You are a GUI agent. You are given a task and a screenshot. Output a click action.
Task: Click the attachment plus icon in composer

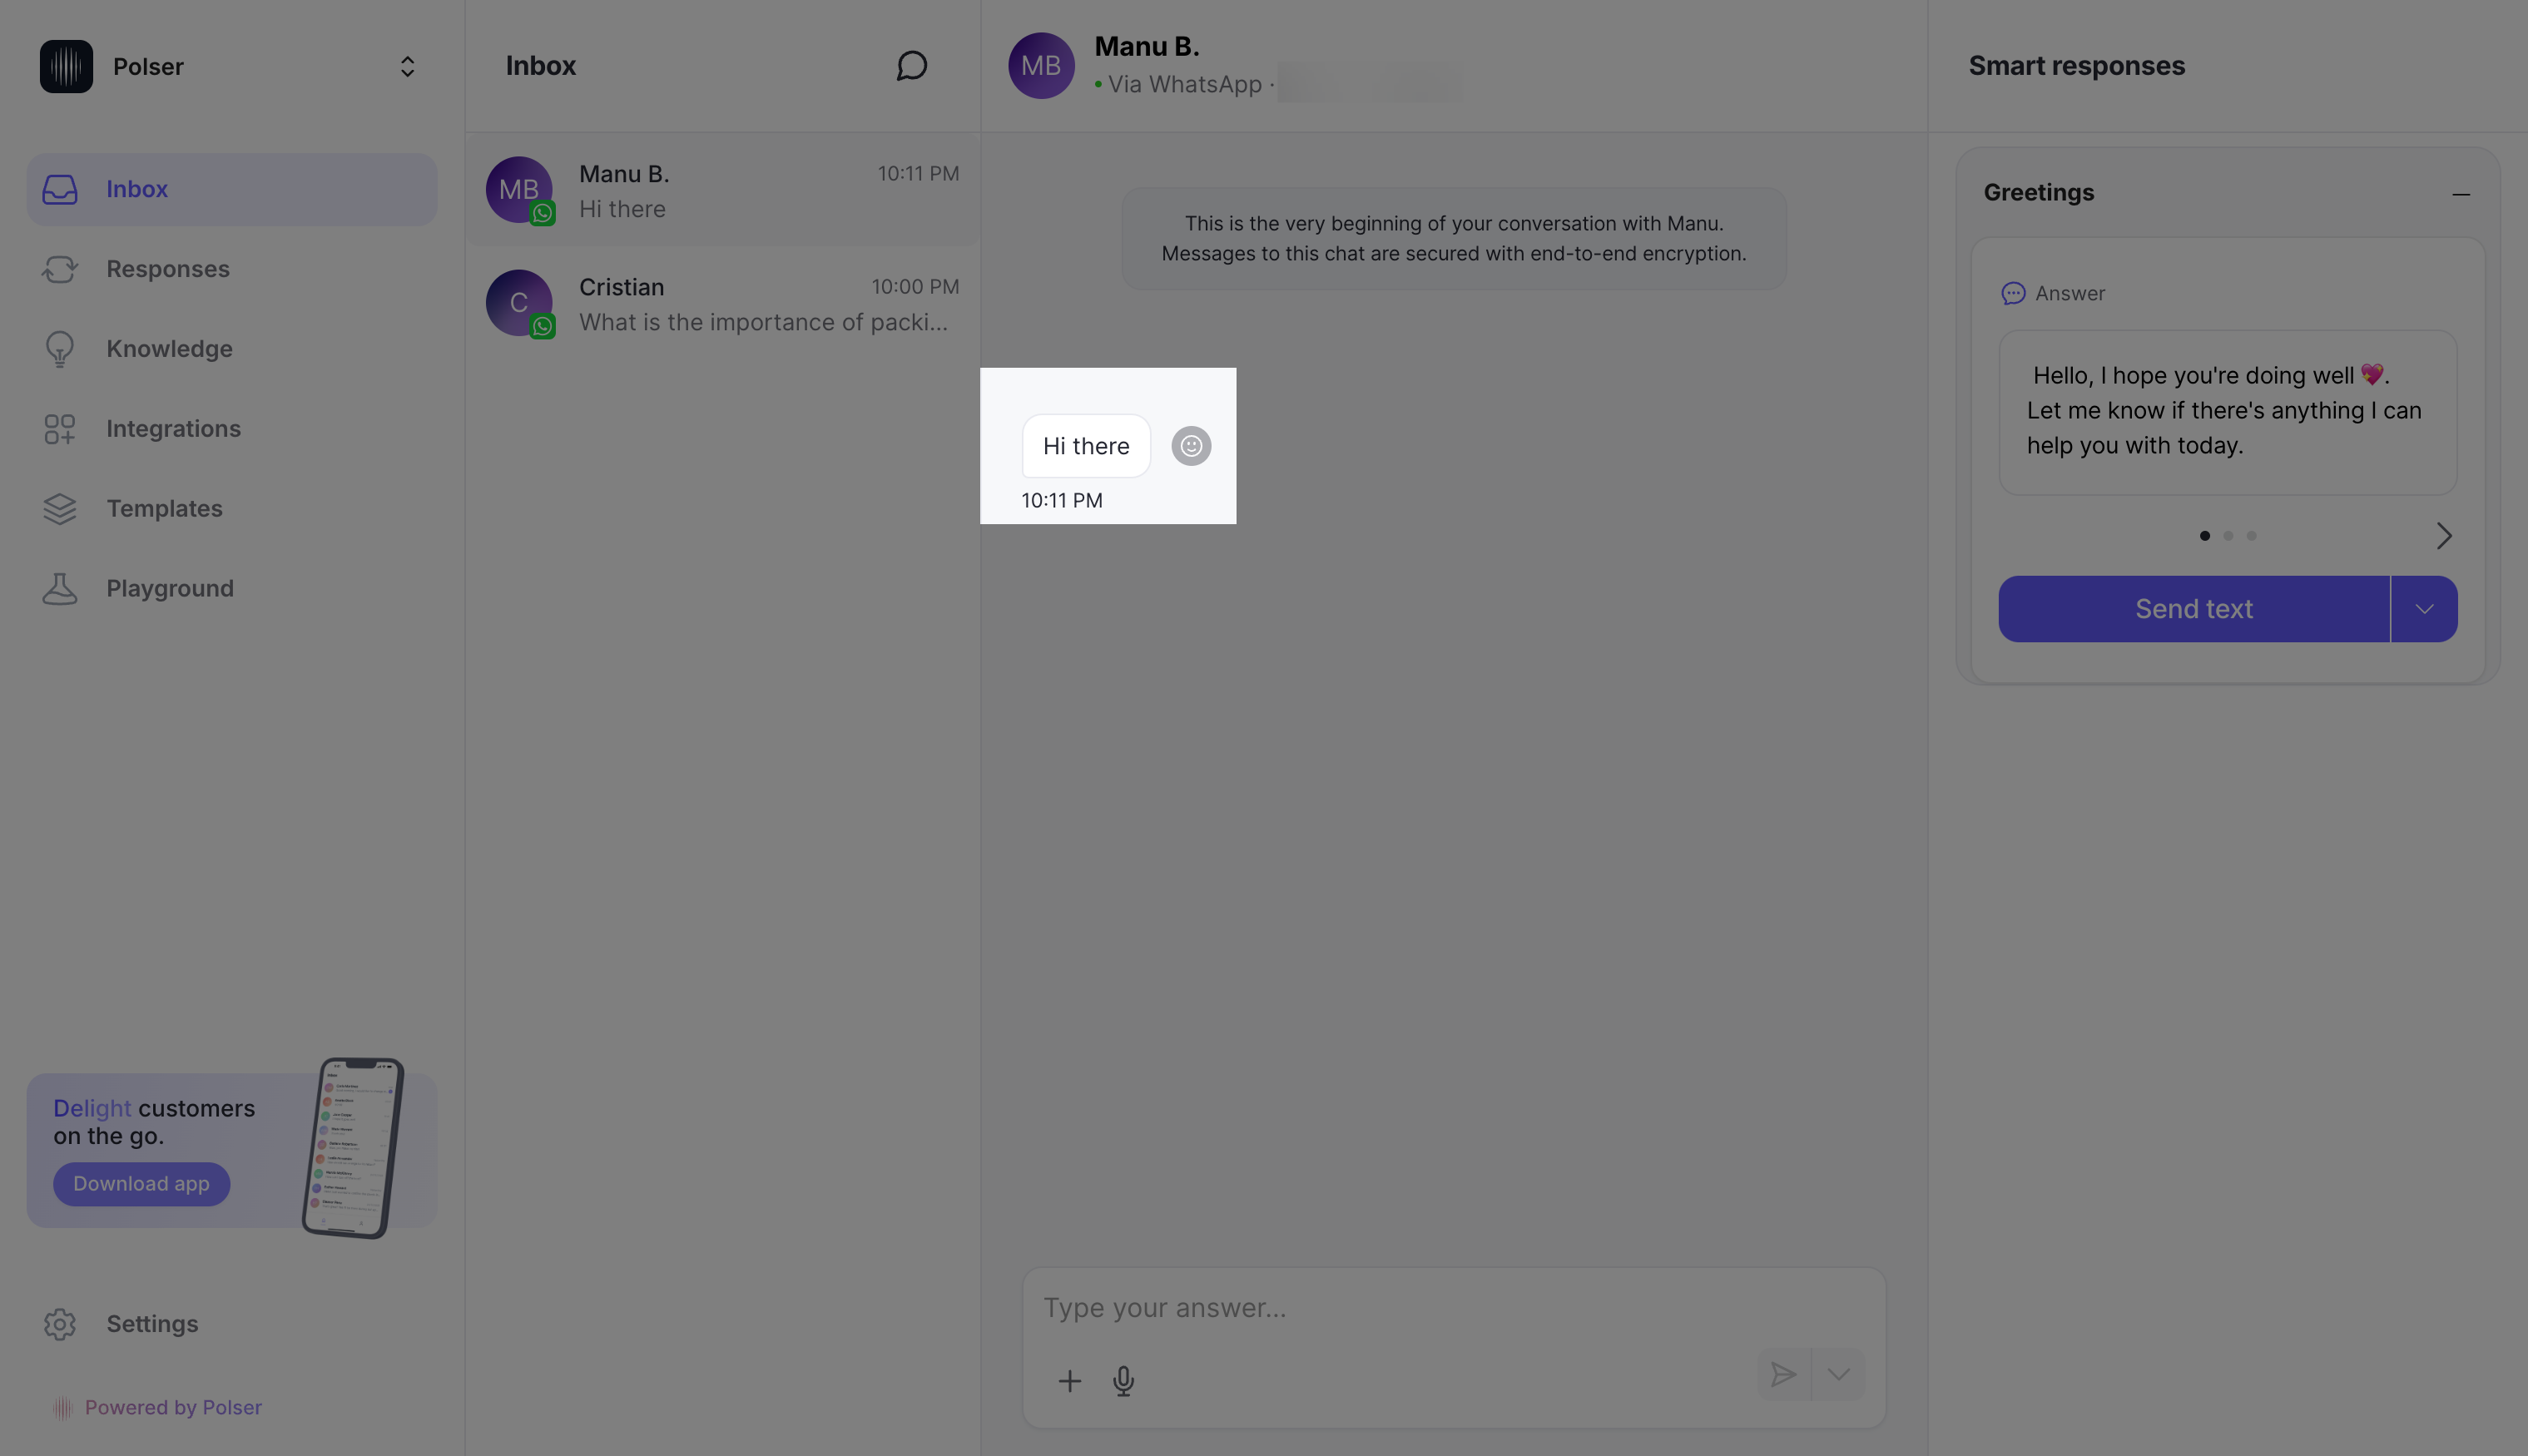coord(1069,1379)
